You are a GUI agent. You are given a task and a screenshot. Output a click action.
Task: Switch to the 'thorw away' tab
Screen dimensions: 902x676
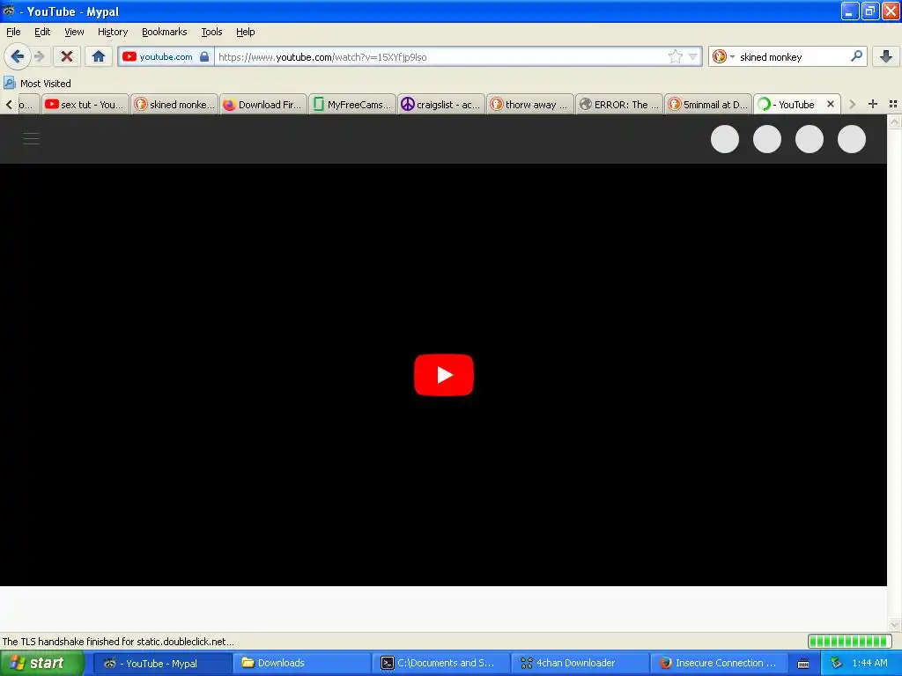pos(529,105)
